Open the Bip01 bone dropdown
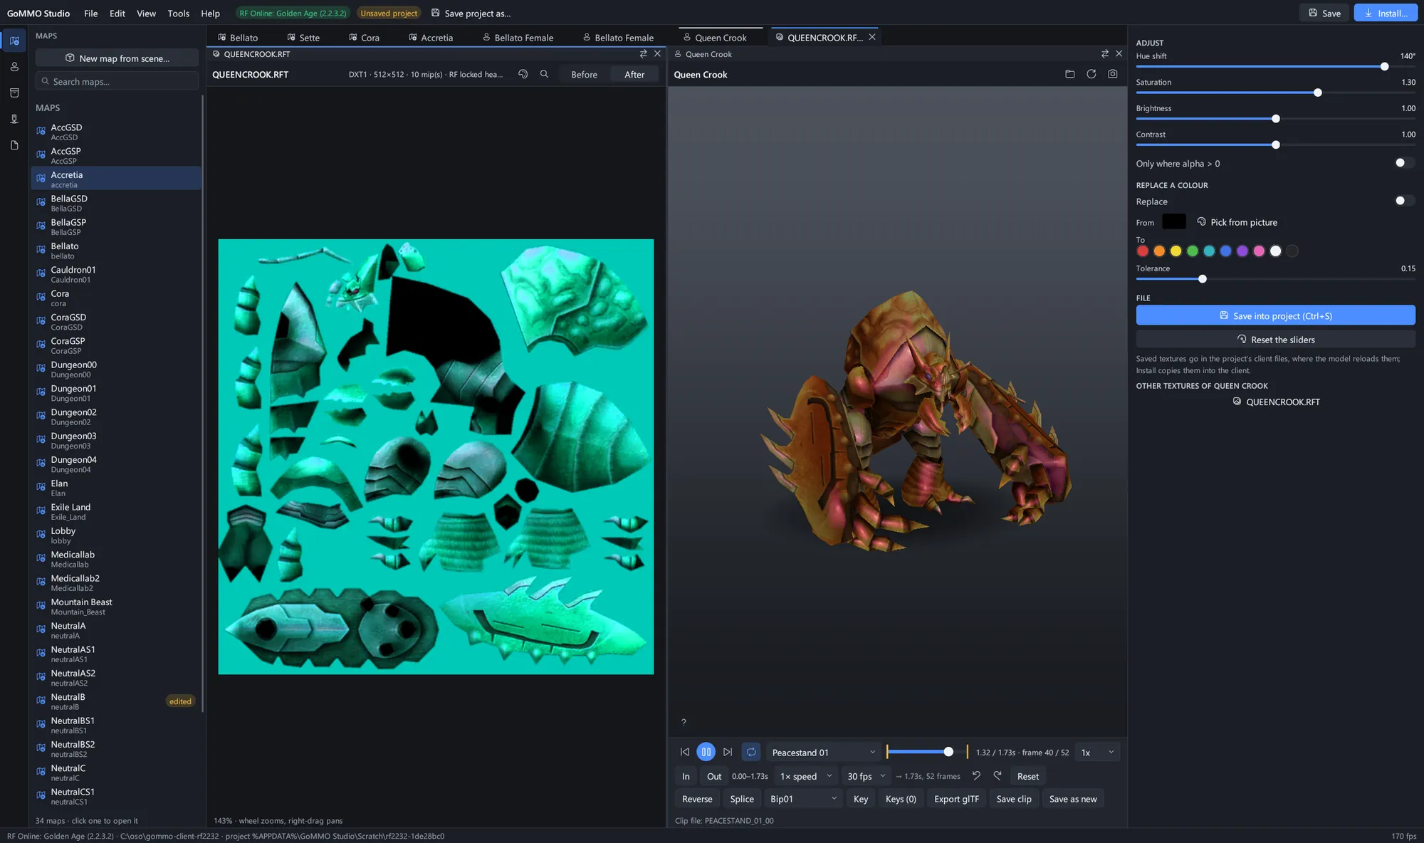Screen dimensions: 1424x843 pyautogui.click(x=803, y=799)
